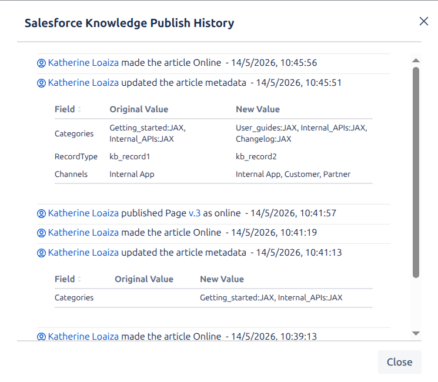This screenshot has width=438, height=382.
Task: Select 'Internal App, Customer, Partner' cell
Action: [293, 174]
